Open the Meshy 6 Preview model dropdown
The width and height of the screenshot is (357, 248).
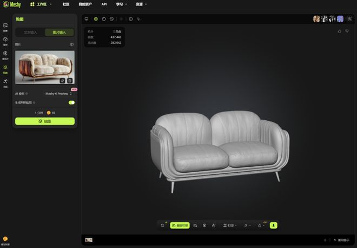click(58, 94)
